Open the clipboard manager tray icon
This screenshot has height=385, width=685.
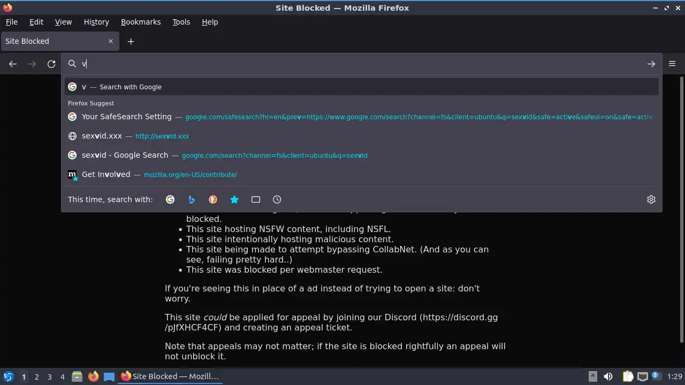click(x=628, y=376)
